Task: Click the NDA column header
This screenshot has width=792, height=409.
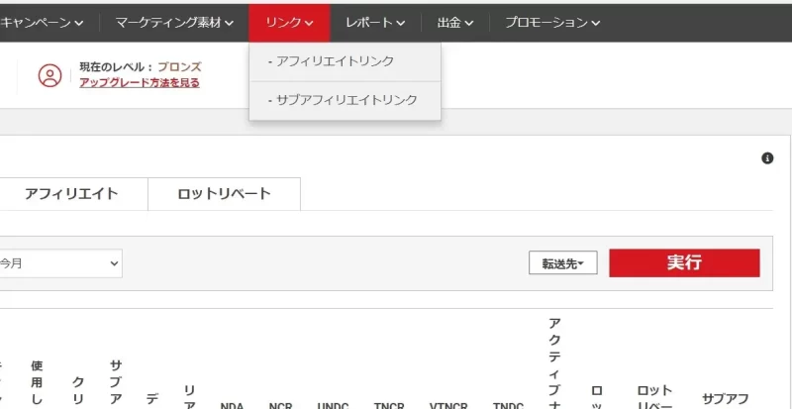Action: coord(232,405)
